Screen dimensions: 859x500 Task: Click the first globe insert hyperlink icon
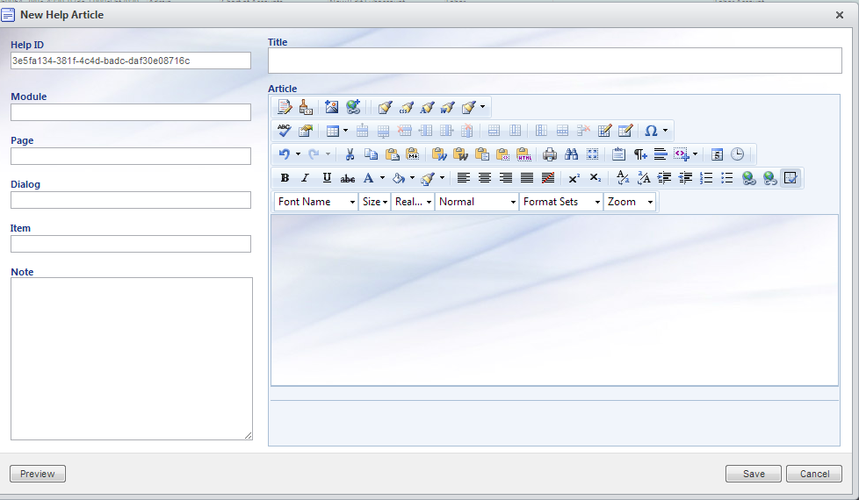749,178
